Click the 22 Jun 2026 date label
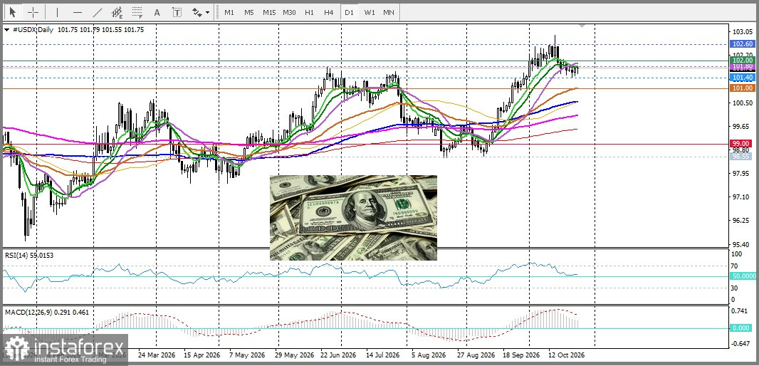The height and width of the screenshot is (366, 759). click(x=338, y=355)
